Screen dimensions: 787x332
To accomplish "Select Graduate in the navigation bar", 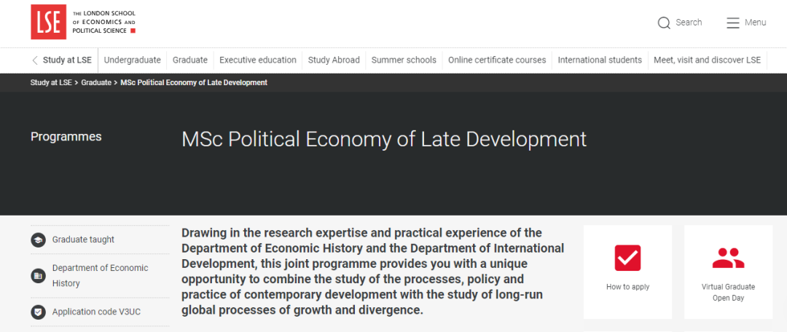I will [x=190, y=60].
